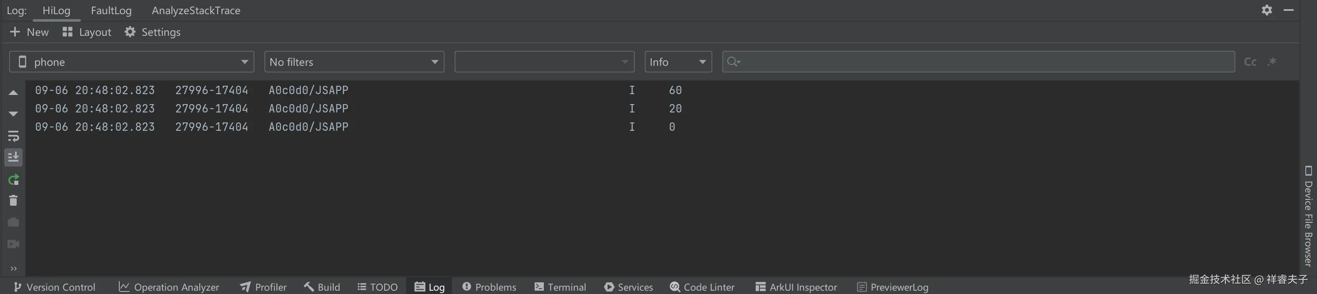Switch to the FaultLog tab
This screenshot has height=294, width=1317.
point(111,10)
